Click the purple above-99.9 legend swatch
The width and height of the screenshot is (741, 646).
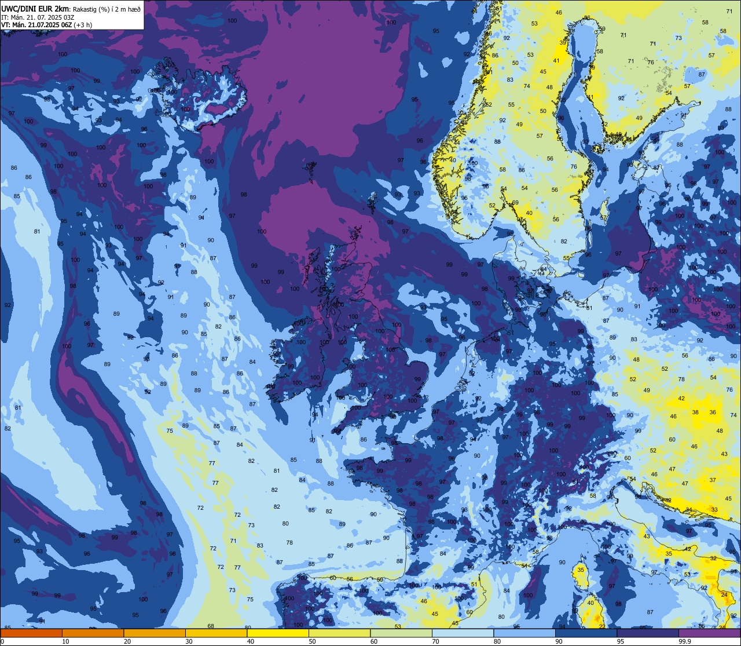(709, 633)
